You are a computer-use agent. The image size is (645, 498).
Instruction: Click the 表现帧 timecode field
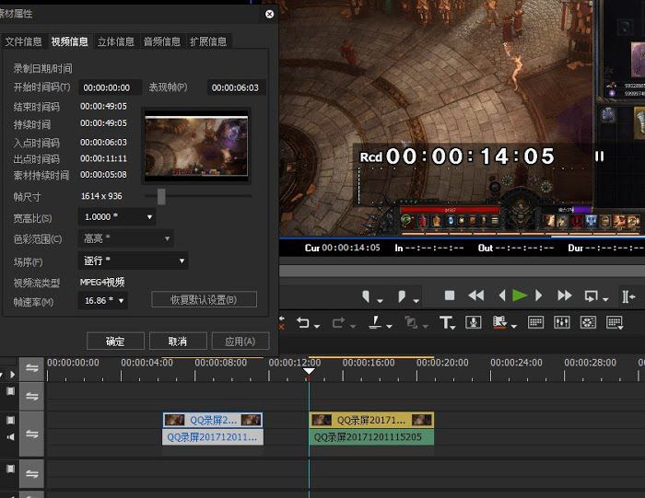tap(236, 87)
